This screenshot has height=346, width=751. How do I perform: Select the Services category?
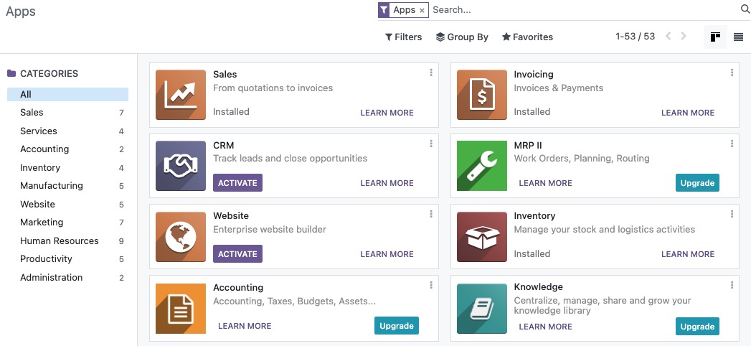67,131
